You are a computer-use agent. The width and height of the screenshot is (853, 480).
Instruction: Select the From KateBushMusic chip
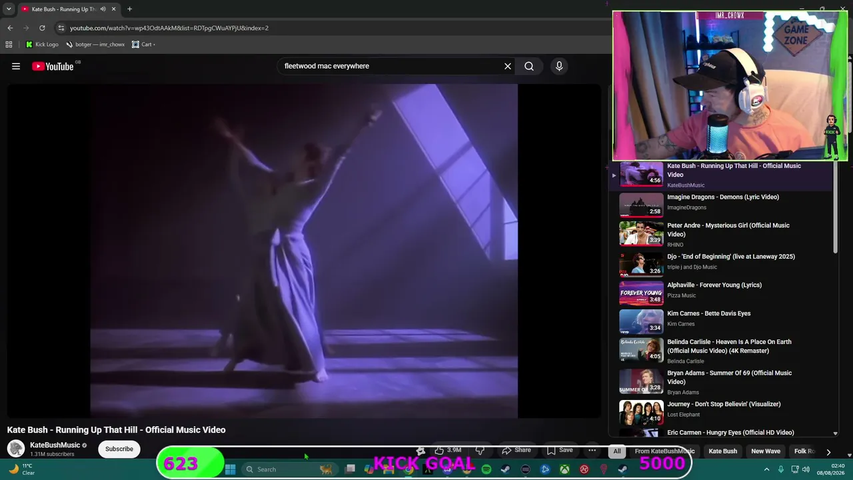[664, 451]
